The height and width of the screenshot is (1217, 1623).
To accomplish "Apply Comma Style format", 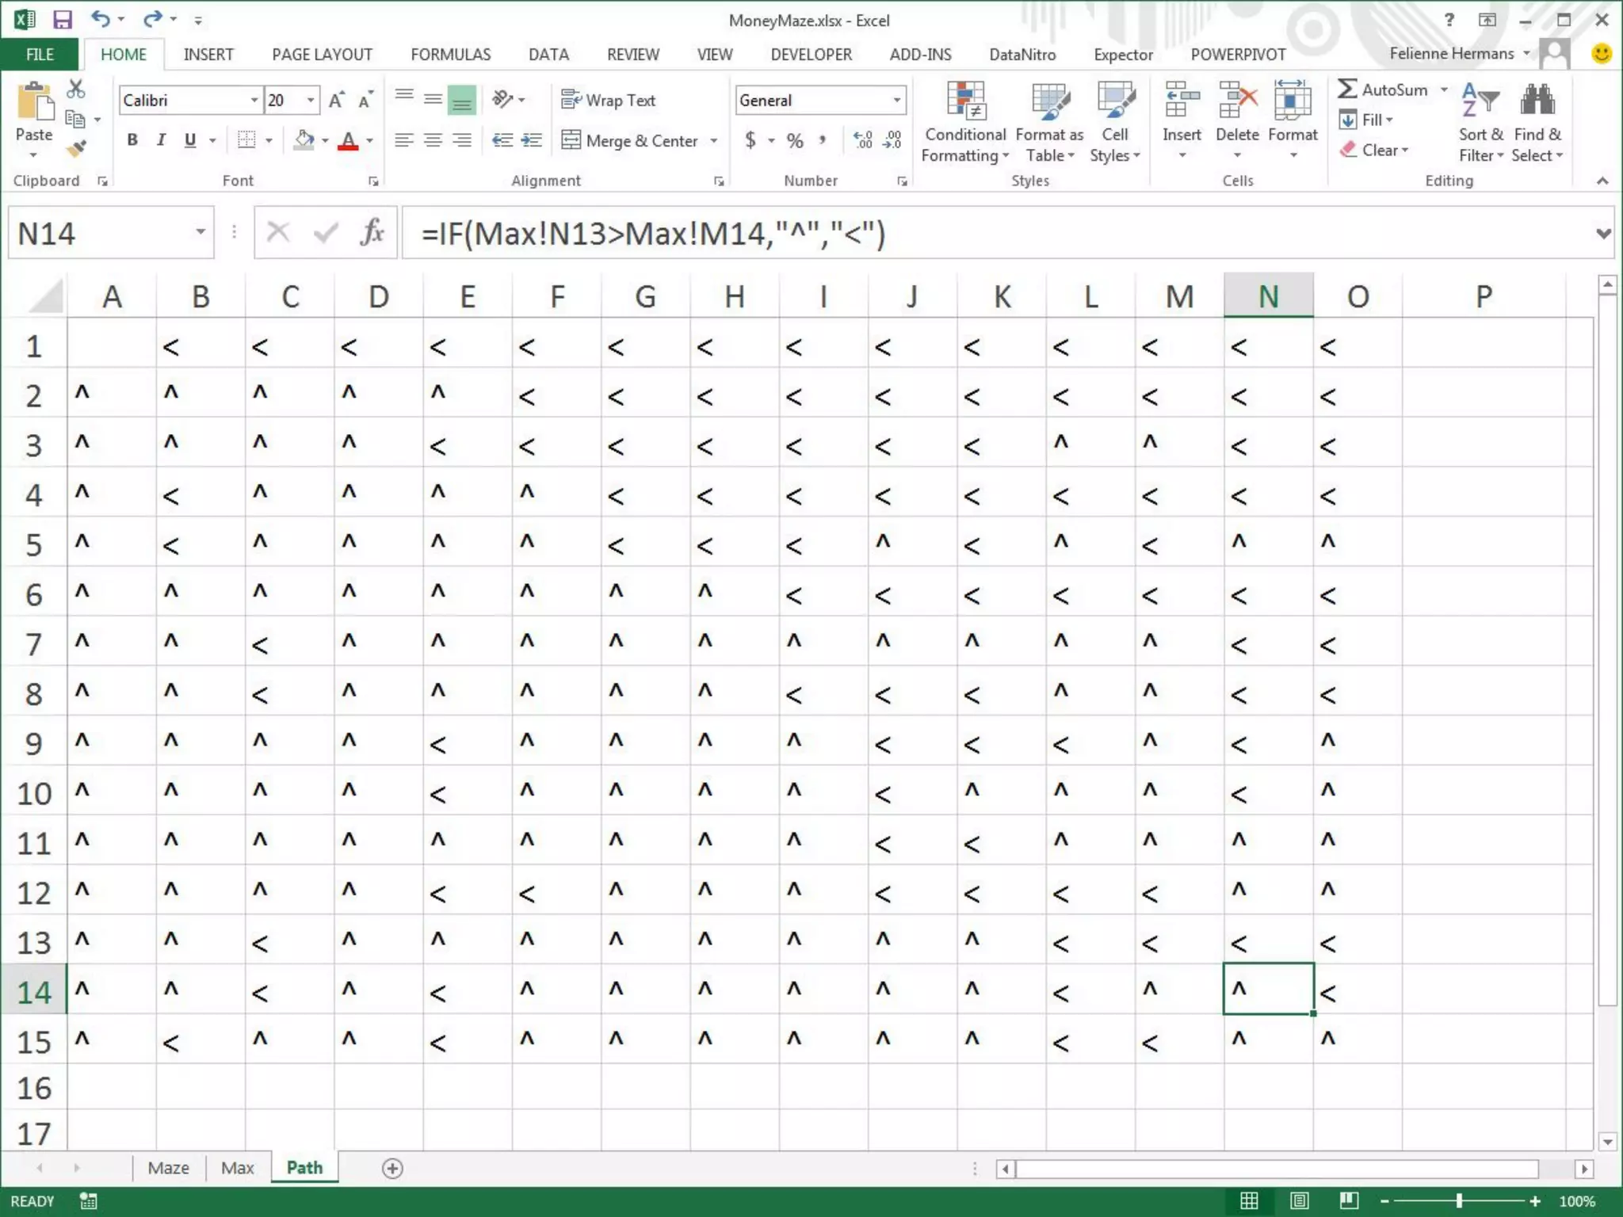I will coord(823,140).
